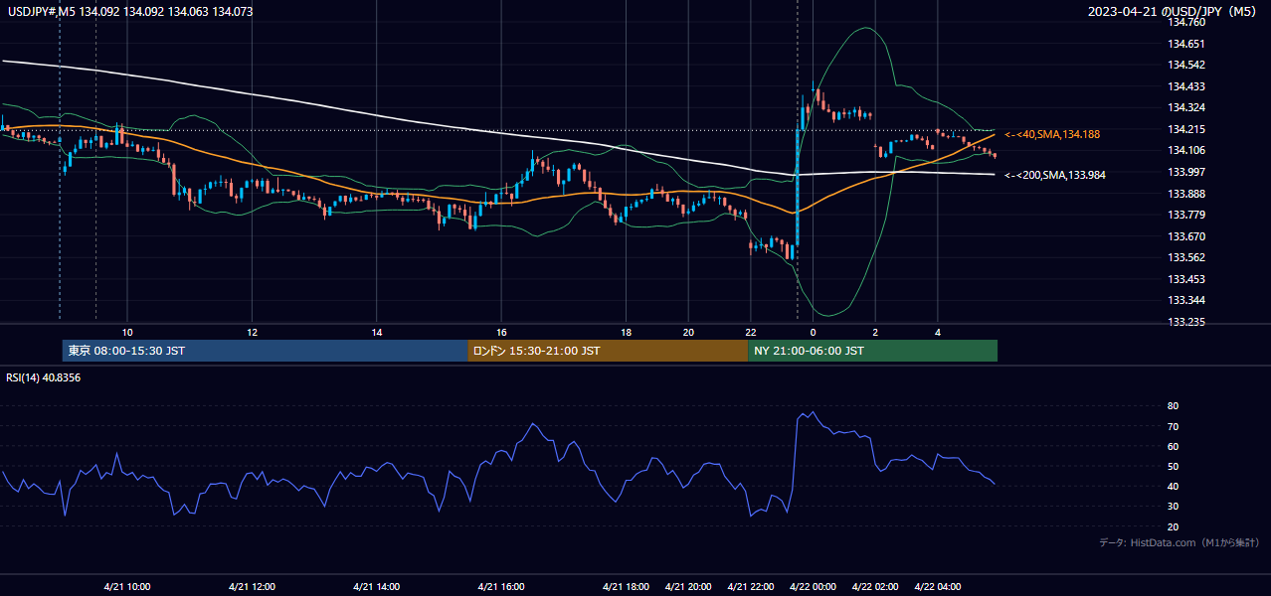
Task: Click price axis value 133.453
Action: click(1186, 279)
